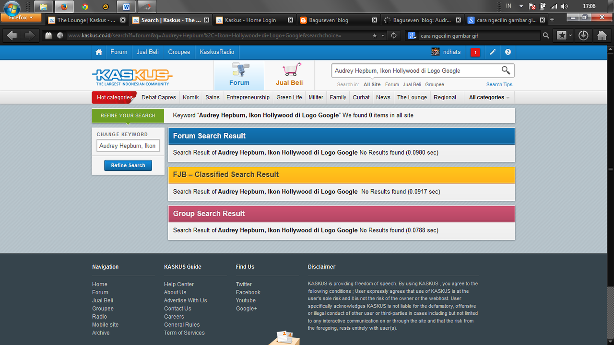Click the browser URL address bar

point(218,35)
